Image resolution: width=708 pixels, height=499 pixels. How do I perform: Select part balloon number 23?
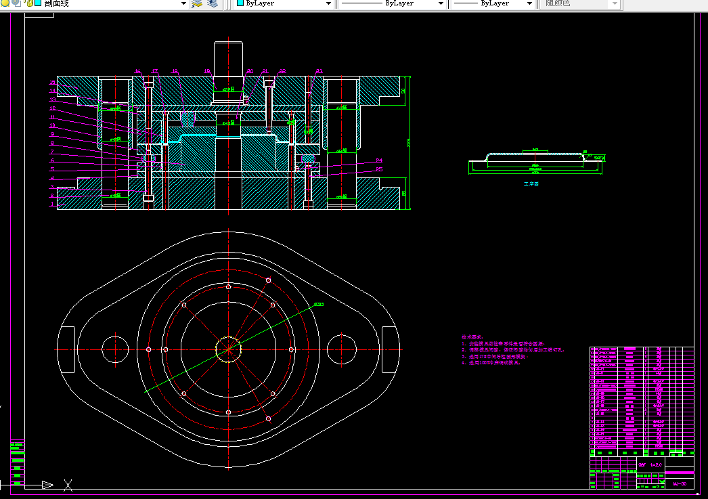[x=319, y=71]
